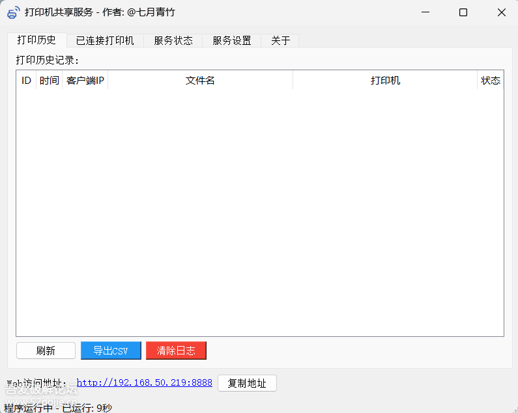Click the 文件名 column header

[x=200, y=81]
